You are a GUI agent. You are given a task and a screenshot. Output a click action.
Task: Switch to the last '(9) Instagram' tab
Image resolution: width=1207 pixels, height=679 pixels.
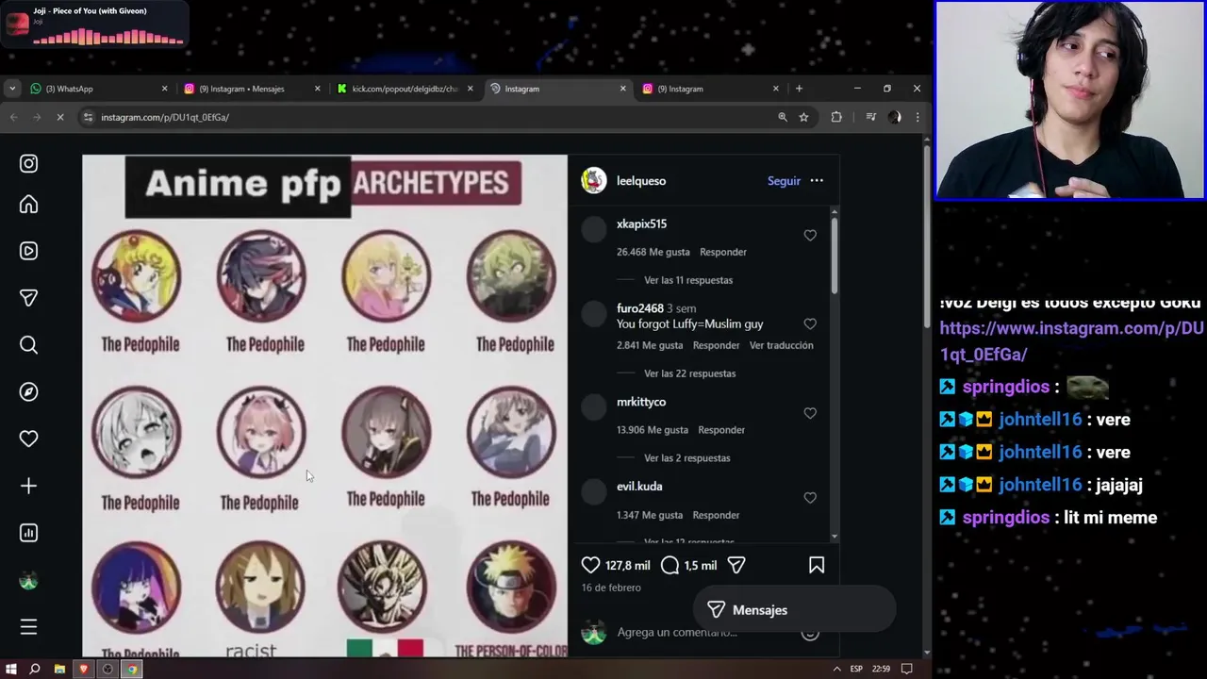point(711,89)
